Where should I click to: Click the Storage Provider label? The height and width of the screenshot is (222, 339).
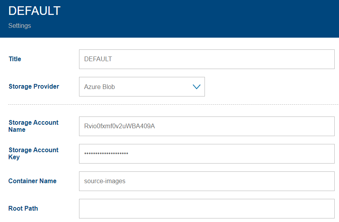tap(34, 87)
